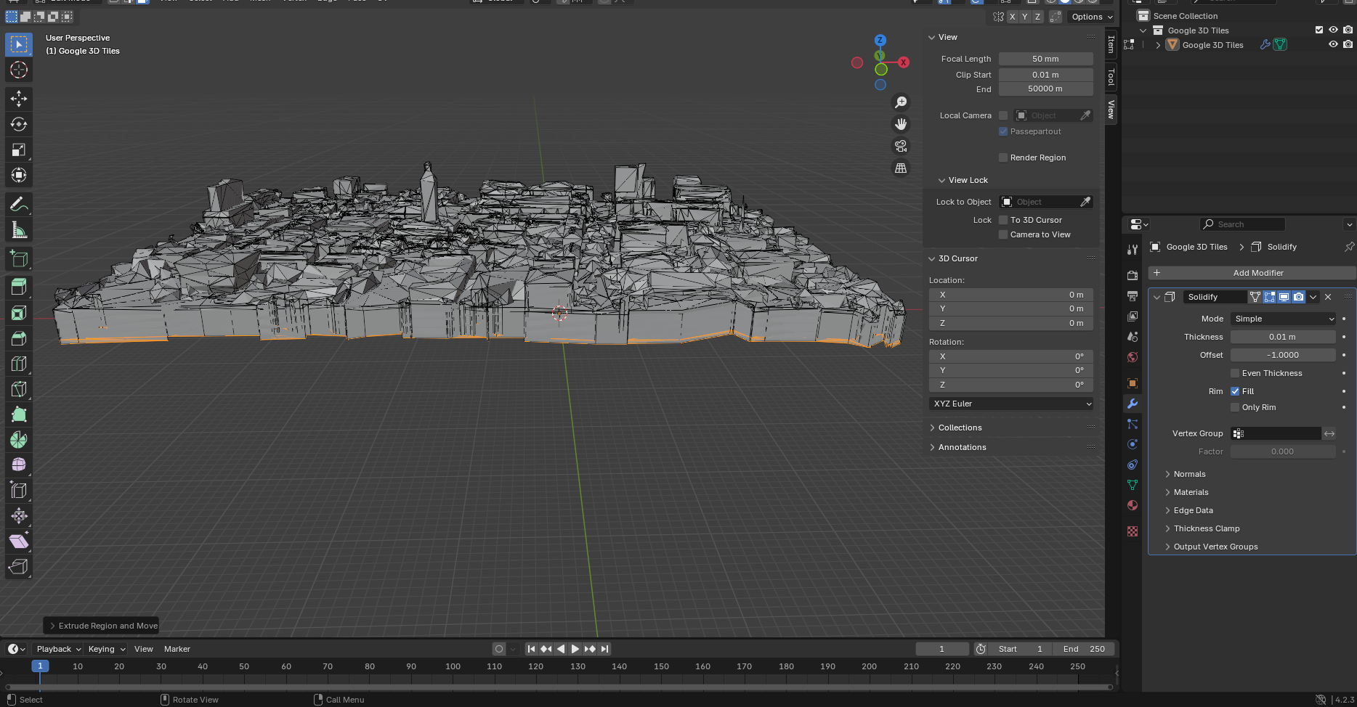
Task: Click the Focal Length field
Action: 1045,59
